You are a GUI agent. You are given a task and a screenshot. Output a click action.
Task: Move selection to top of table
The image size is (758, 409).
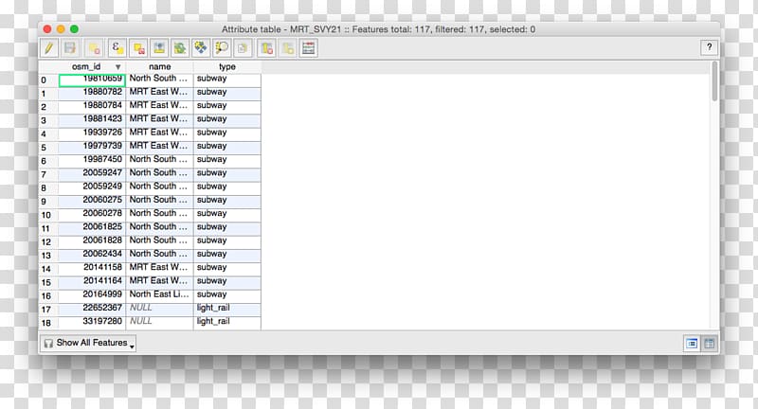point(159,48)
